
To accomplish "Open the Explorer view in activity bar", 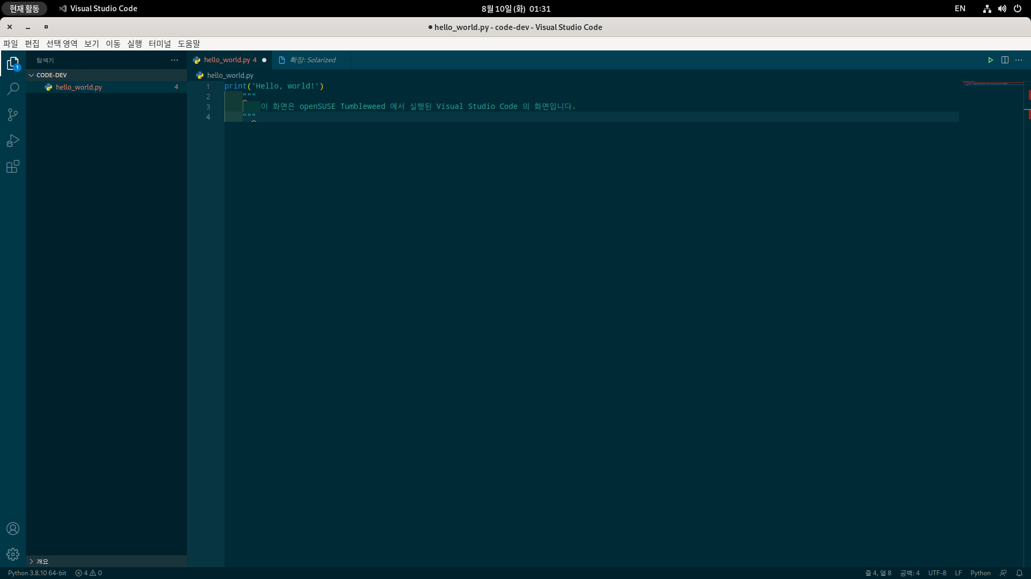I will 13,63.
